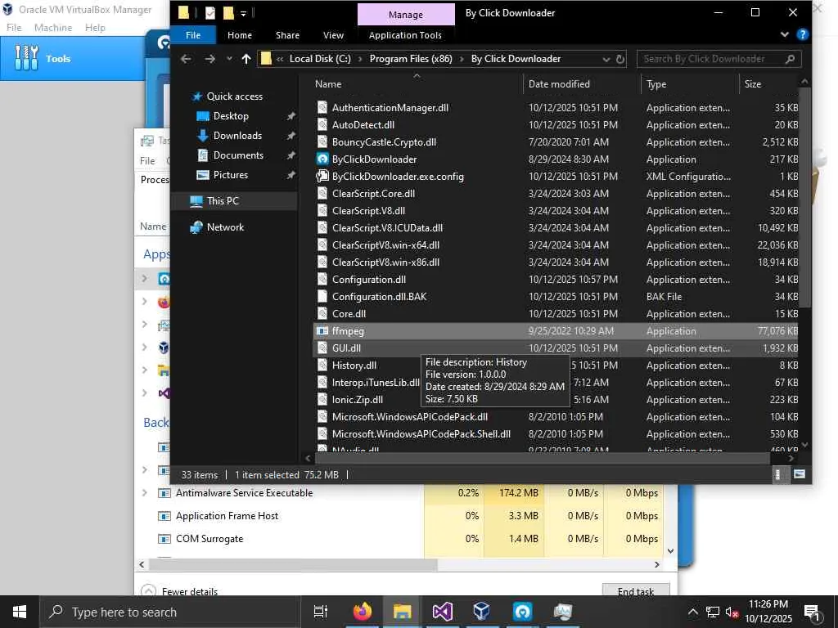Open Downloads in navigation pane
This screenshot has height=628, width=838.
237,136
